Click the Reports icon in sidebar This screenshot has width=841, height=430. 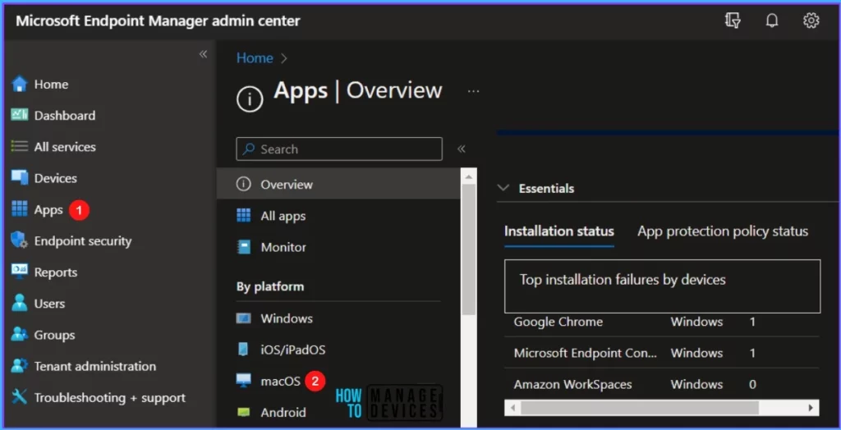pyautogui.click(x=20, y=272)
